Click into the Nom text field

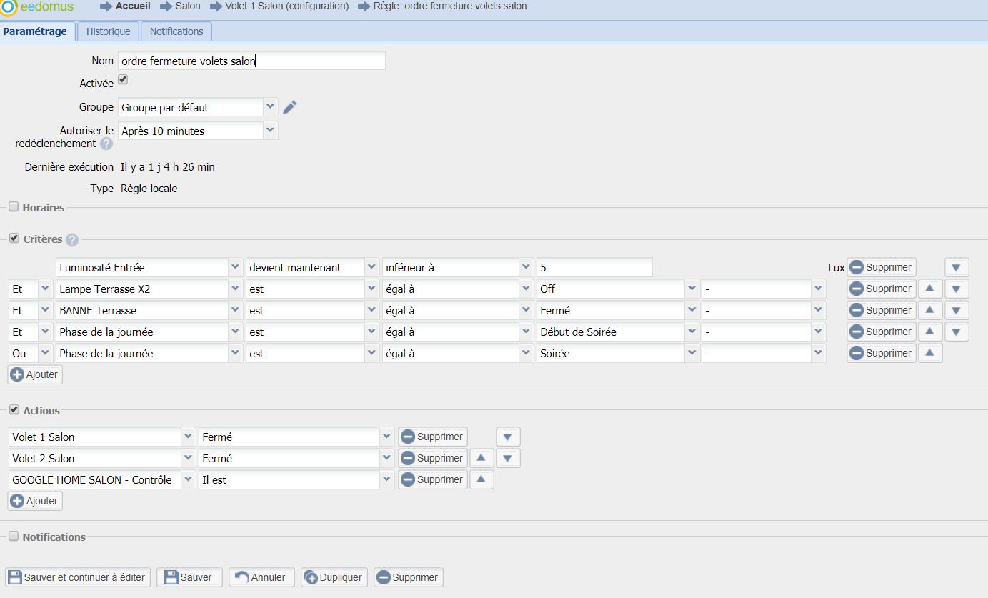251,61
